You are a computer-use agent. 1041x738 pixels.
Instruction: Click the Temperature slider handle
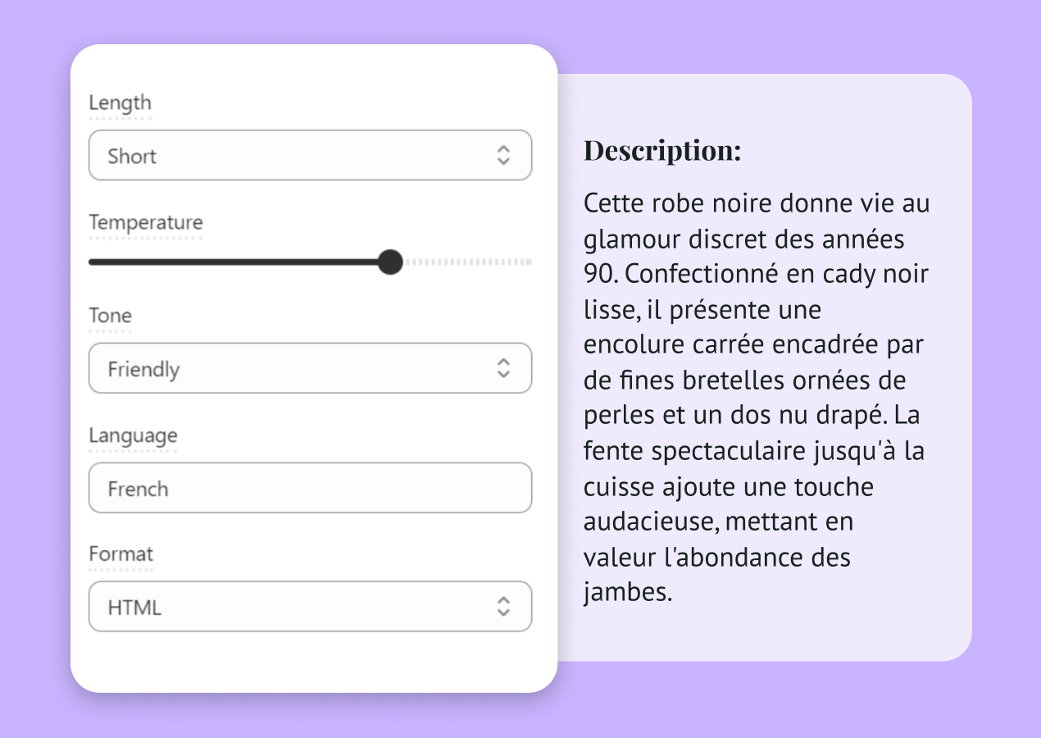point(391,262)
